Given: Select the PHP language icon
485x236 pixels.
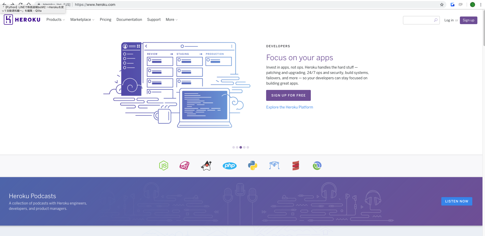Looking at the screenshot, I should (x=230, y=166).
